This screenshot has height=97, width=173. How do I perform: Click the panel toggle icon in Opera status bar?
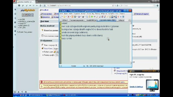click(x=15, y=92)
